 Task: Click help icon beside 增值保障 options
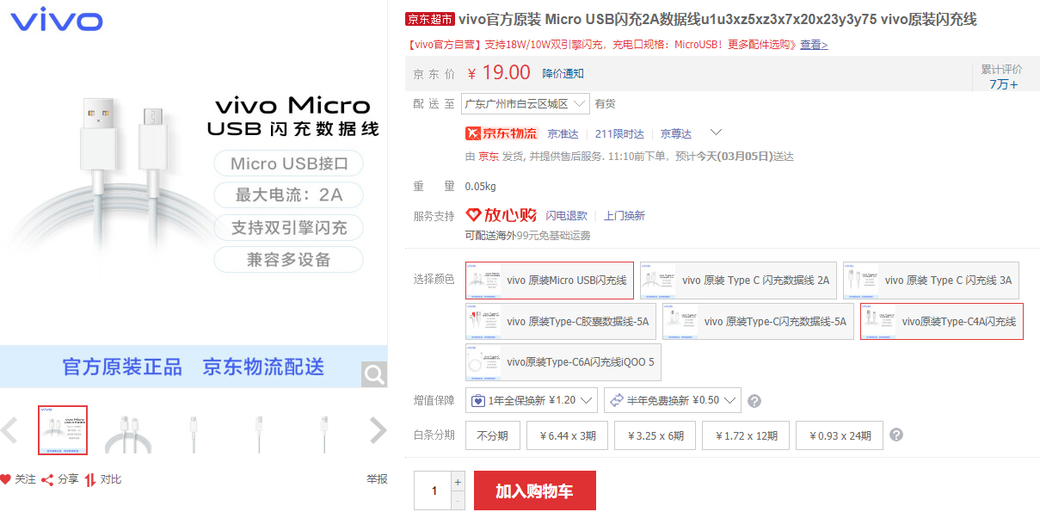point(754,401)
